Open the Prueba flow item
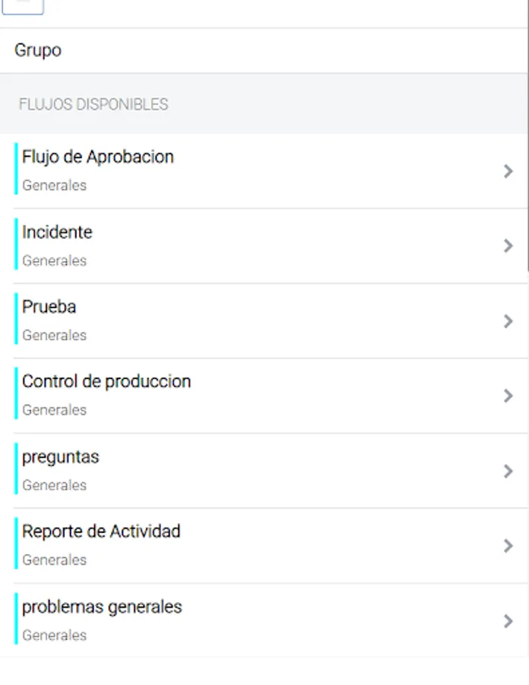529x685 pixels. pos(264,321)
